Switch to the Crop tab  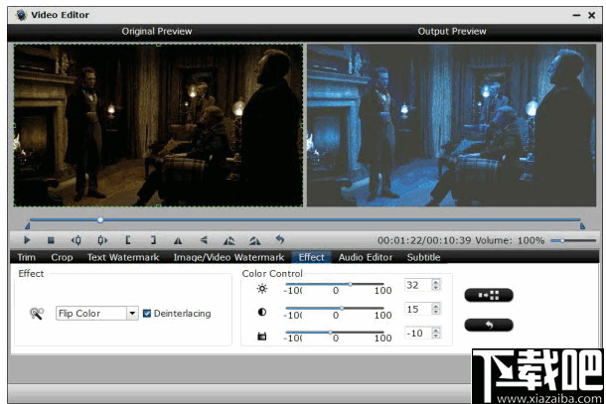coord(62,257)
